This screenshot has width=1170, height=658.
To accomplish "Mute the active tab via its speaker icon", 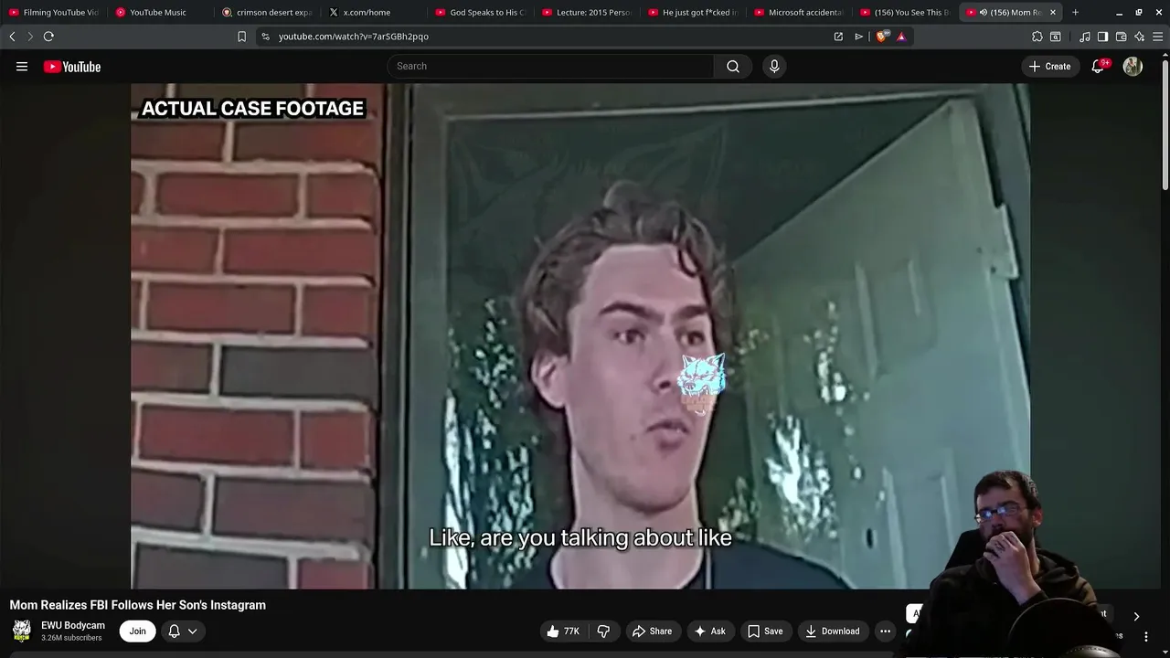I will [x=984, y=12].
